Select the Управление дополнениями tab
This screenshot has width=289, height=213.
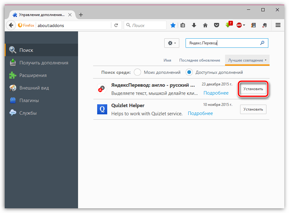point(42,15)
